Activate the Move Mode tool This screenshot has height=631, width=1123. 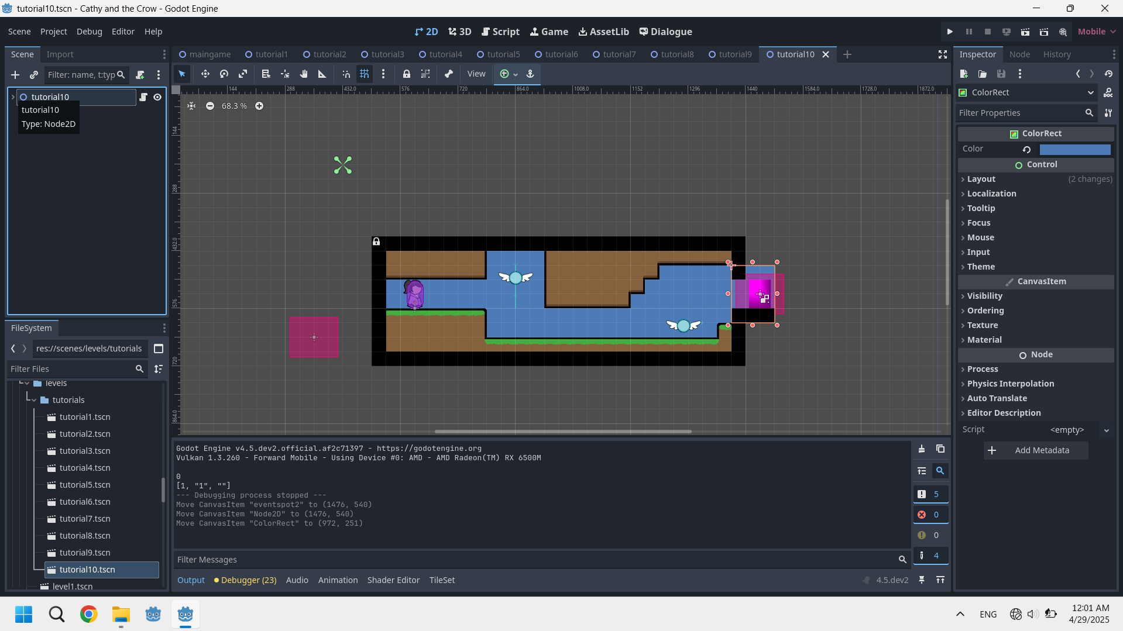(205, 74)
